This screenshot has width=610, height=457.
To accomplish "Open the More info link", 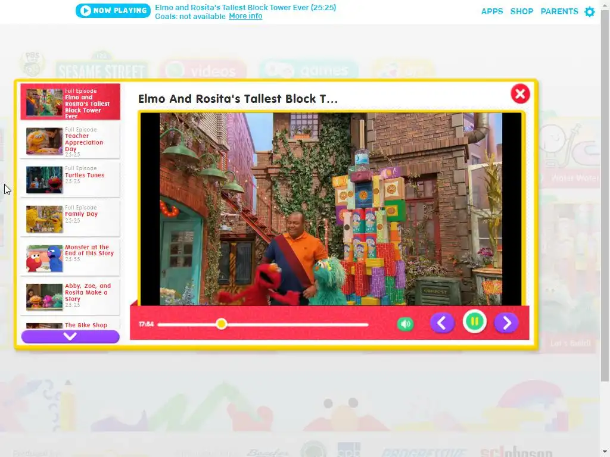I will pyautogui.click(x=245, y=16).
